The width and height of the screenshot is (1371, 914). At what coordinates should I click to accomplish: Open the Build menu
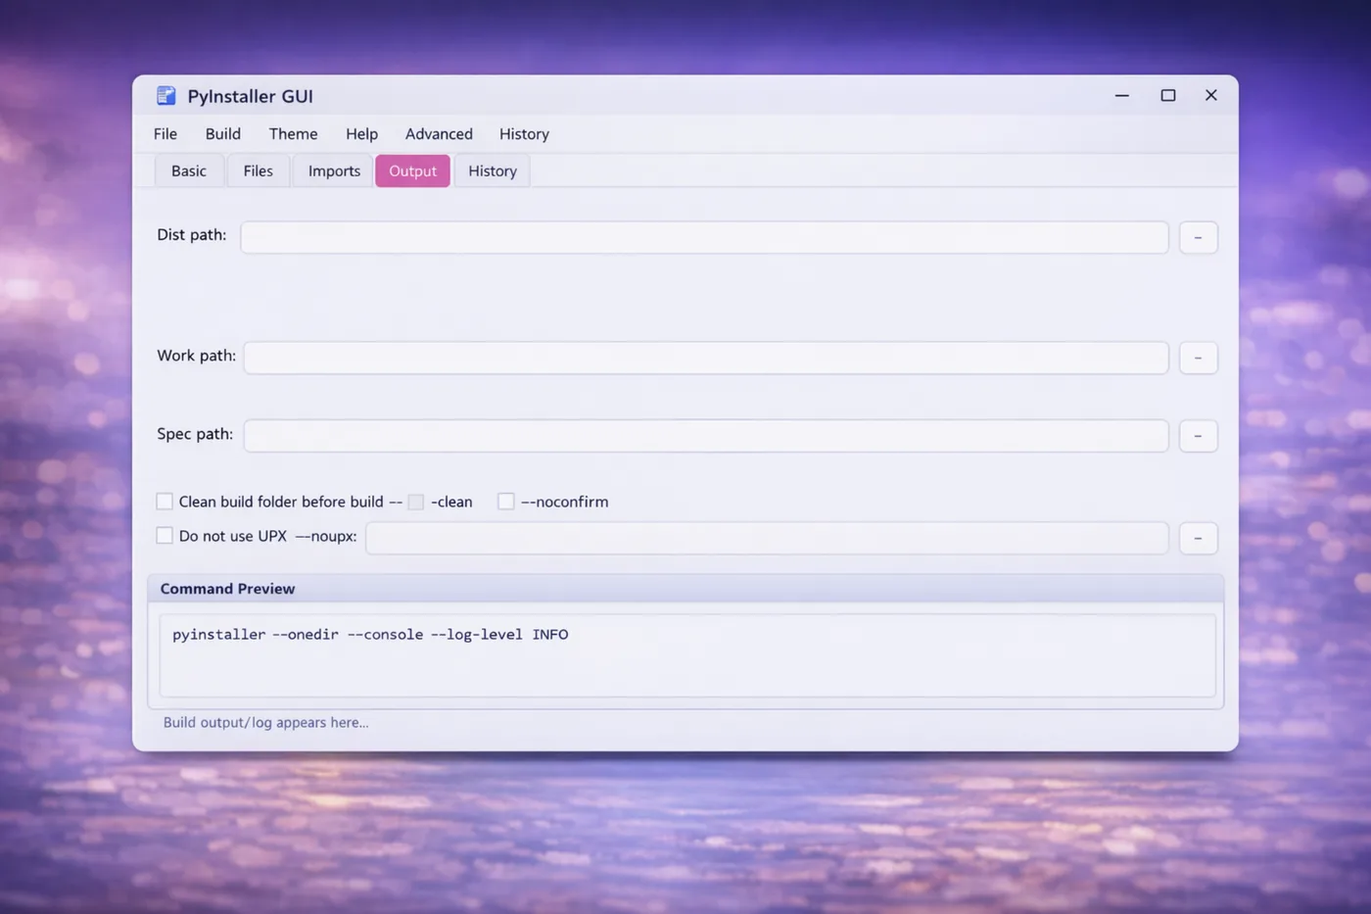point(222,133)
